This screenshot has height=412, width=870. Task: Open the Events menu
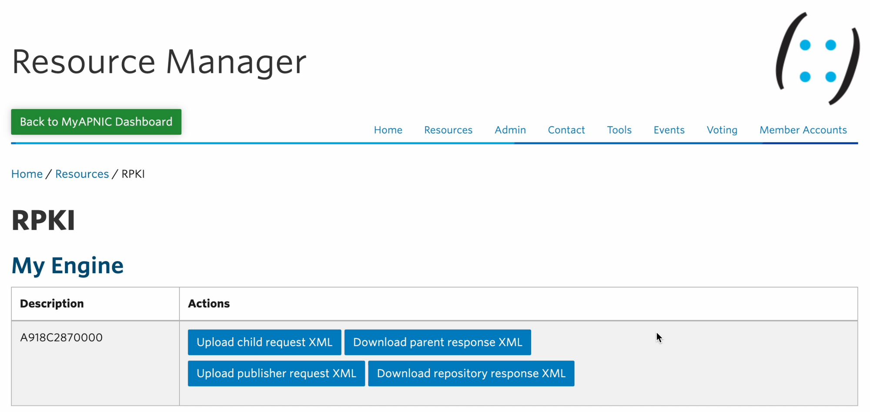[x=669, y=130]
